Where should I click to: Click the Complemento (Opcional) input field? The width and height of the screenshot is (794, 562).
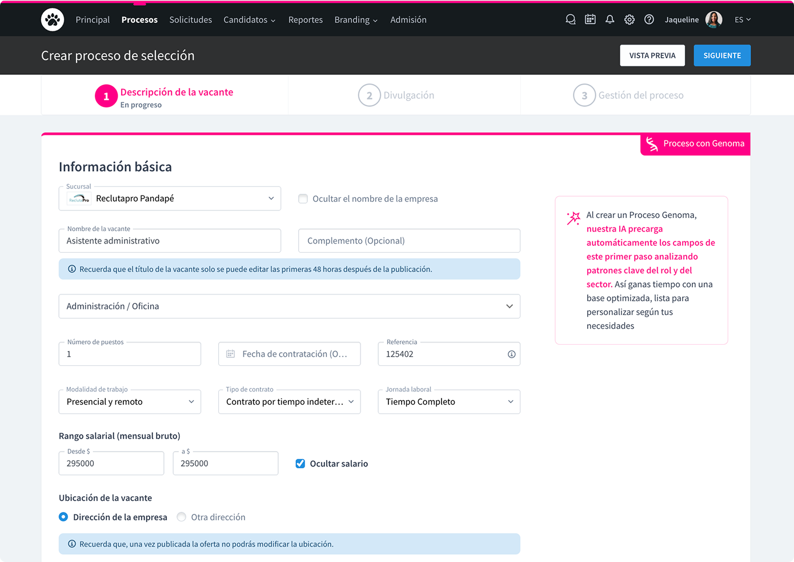409,241
